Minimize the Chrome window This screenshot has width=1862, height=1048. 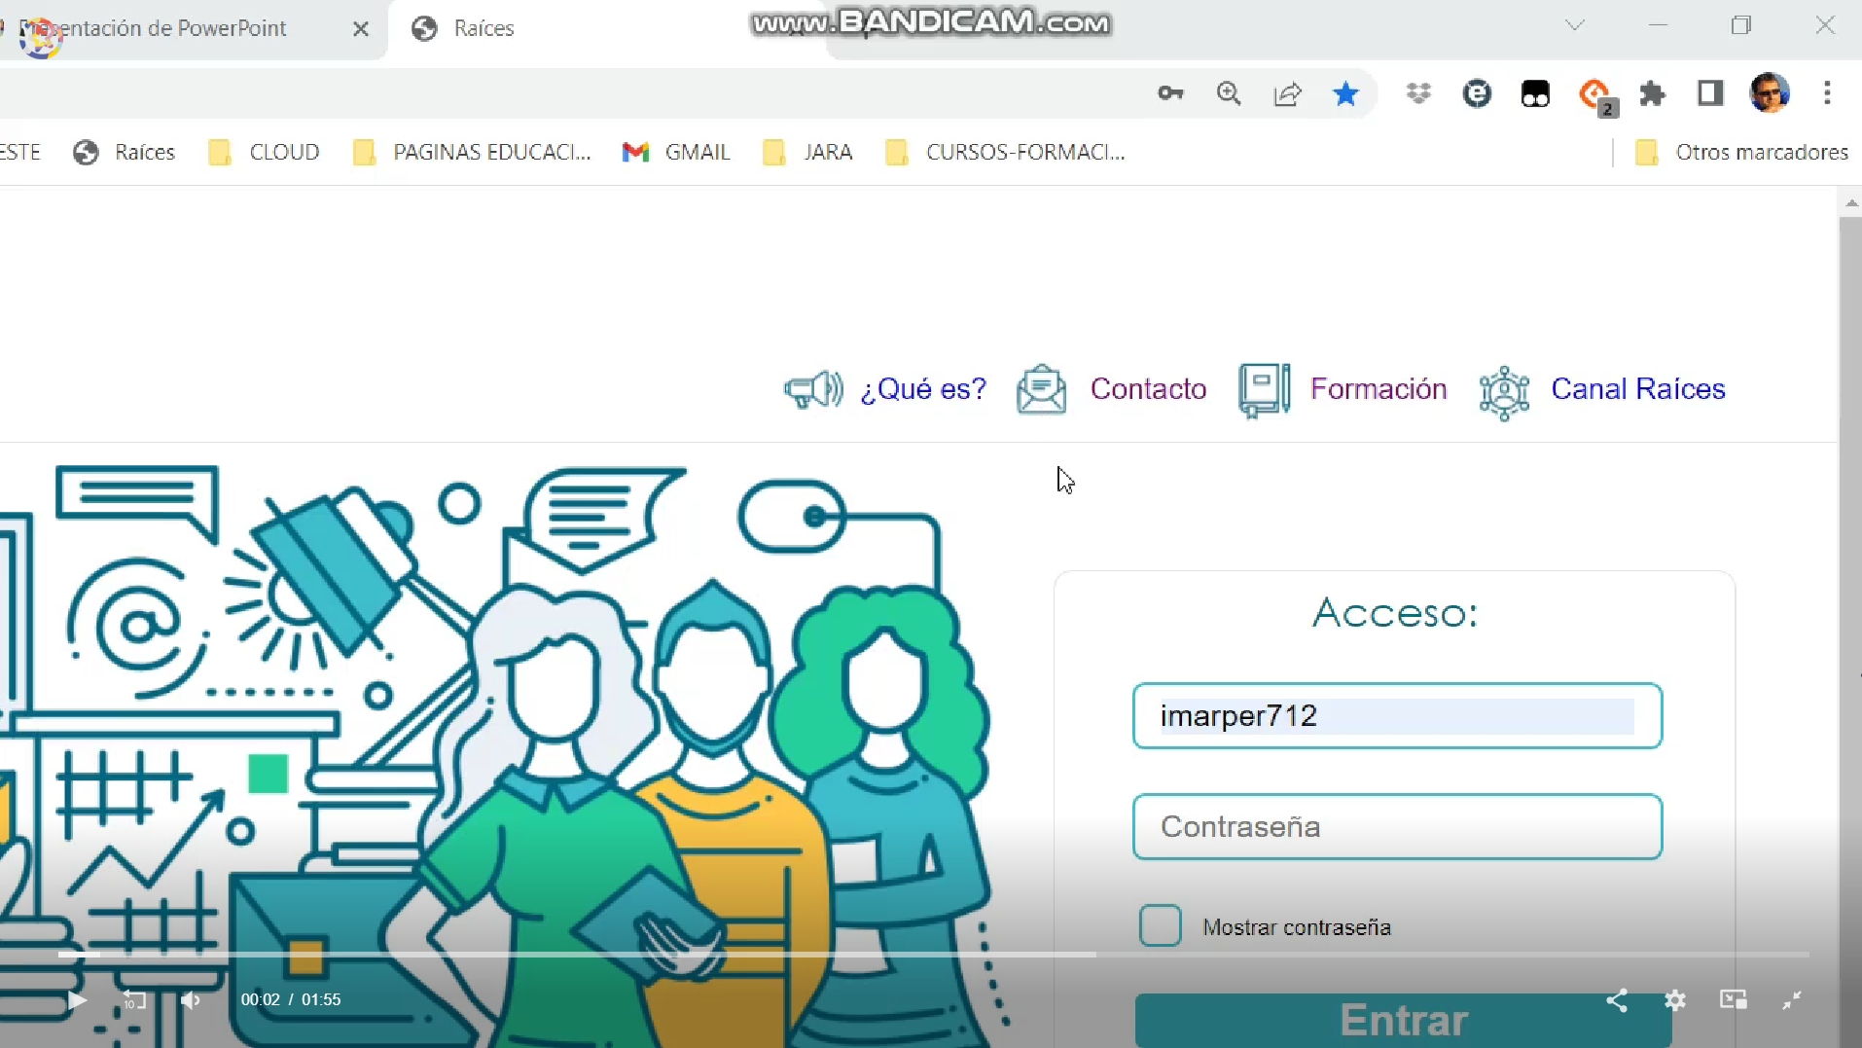click(1659, 25)
